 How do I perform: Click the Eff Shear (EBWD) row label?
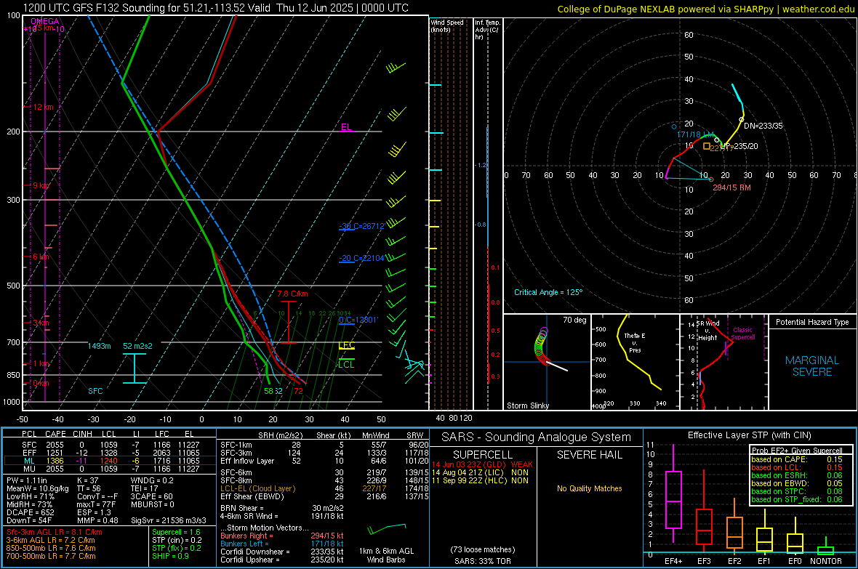(252, 497)
